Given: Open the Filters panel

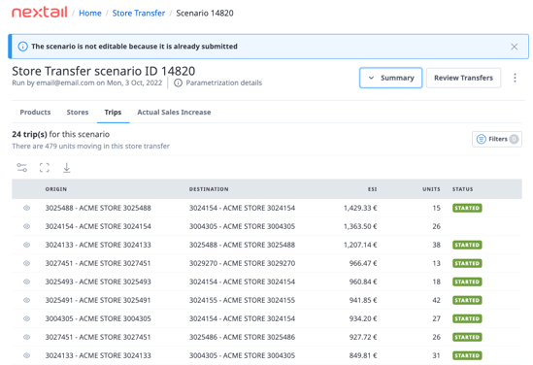Looking at the screenshot, I should coord(497,139).
